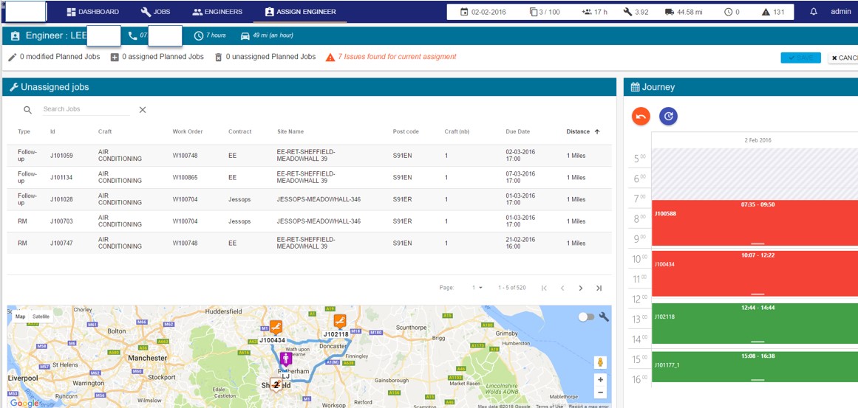
Task: Toggle the map switch near wrench
Action: coord(585,317)
